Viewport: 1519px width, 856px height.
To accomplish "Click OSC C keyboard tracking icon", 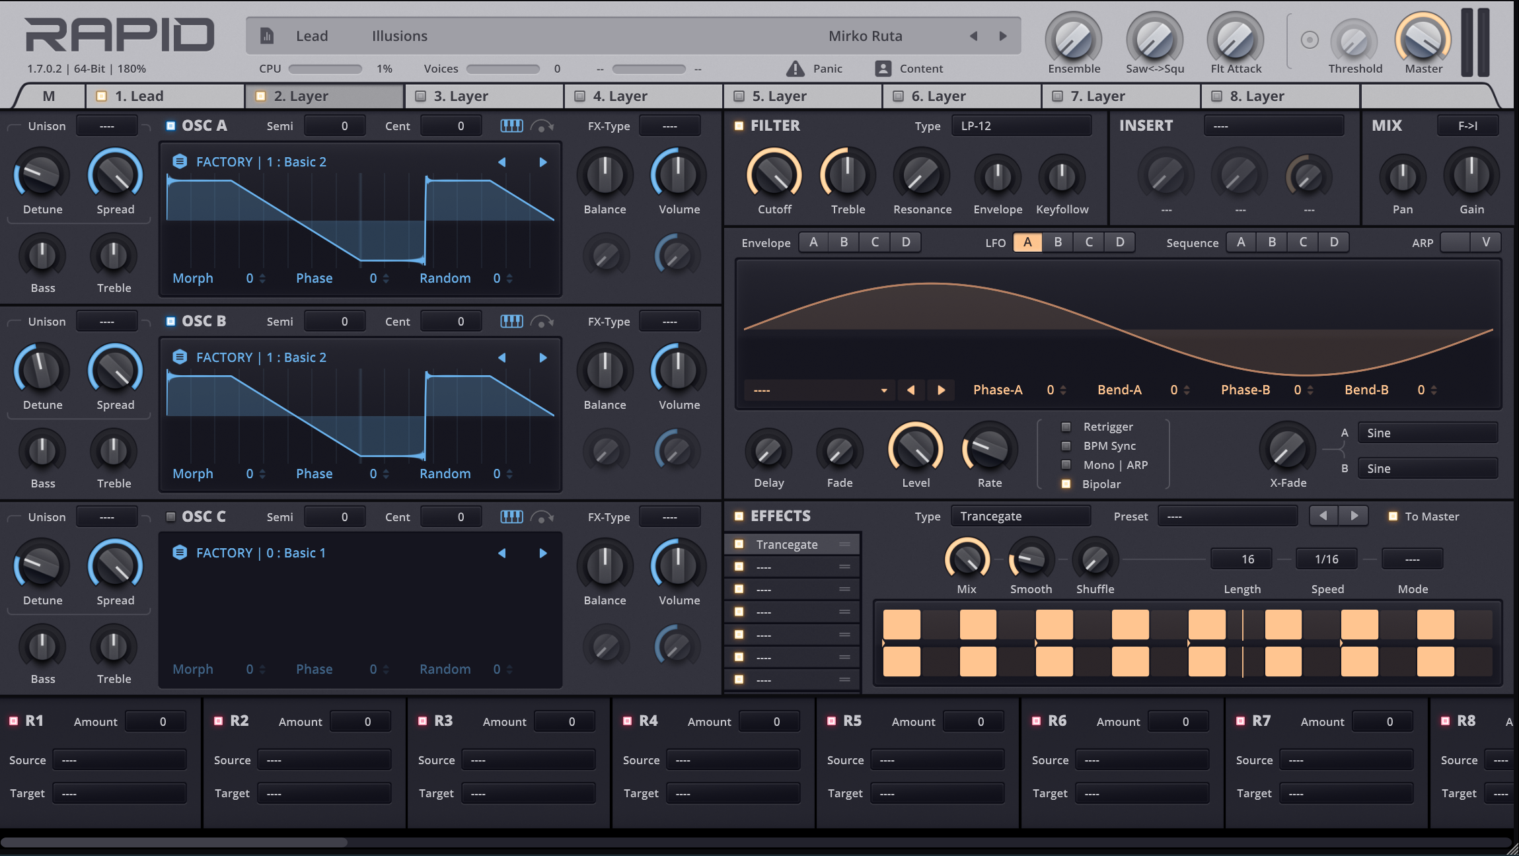I will coord(511,517).
